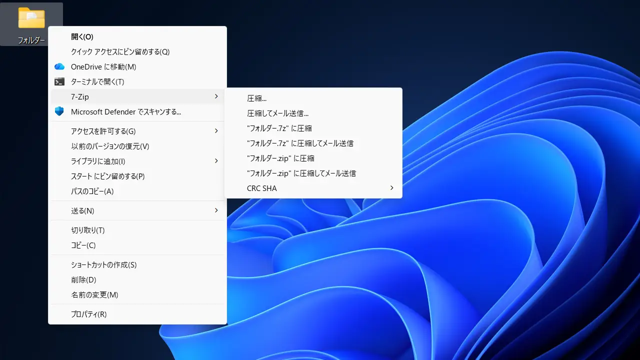The width and height of the screenshot is (640, 360).
Task: Expand the アクセスを許可する submenu arrow
Action: pyautogui.click(x=216, y=131)
